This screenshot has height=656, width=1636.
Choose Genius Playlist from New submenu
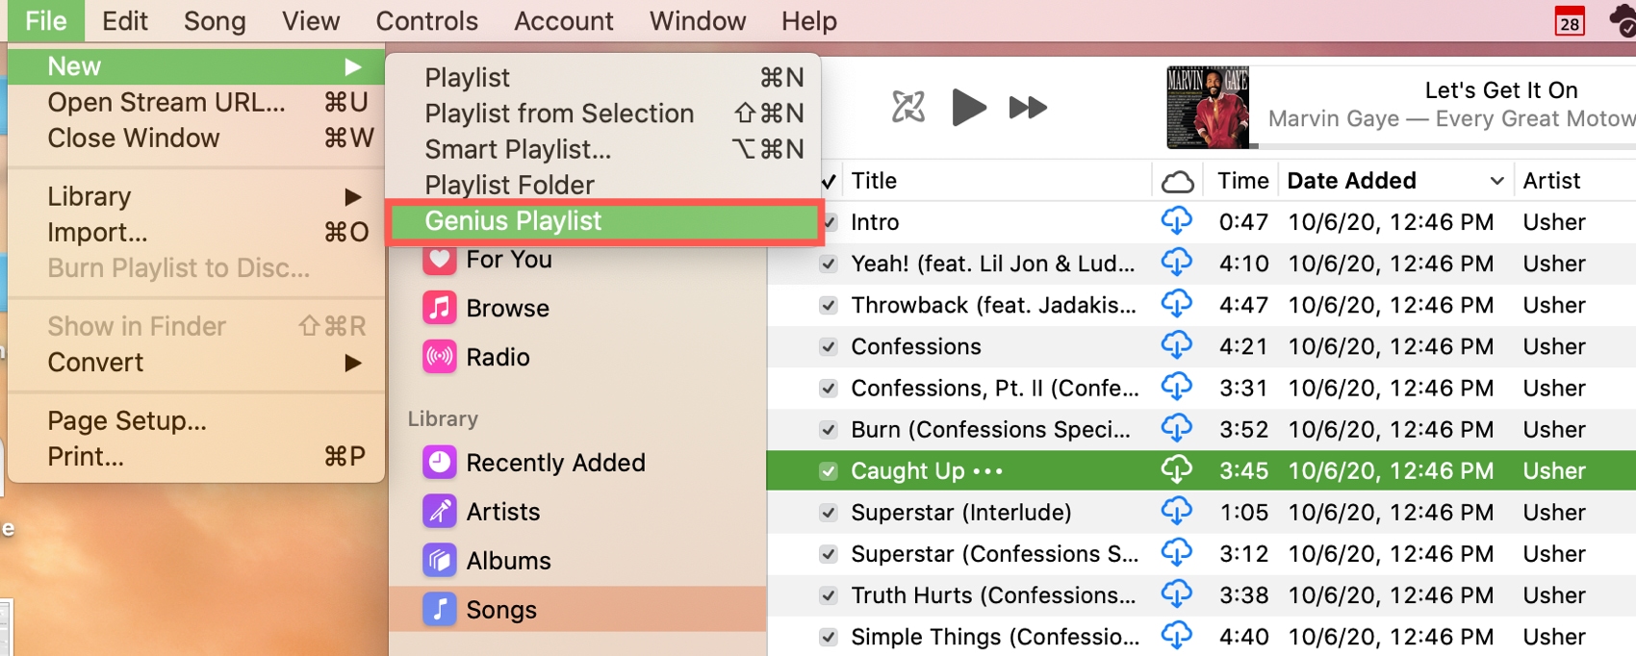tap(604, 221)
